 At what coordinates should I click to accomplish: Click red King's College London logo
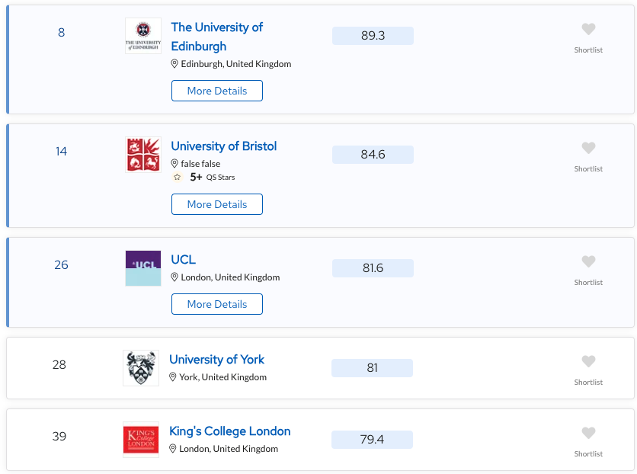tap(141, 440)
